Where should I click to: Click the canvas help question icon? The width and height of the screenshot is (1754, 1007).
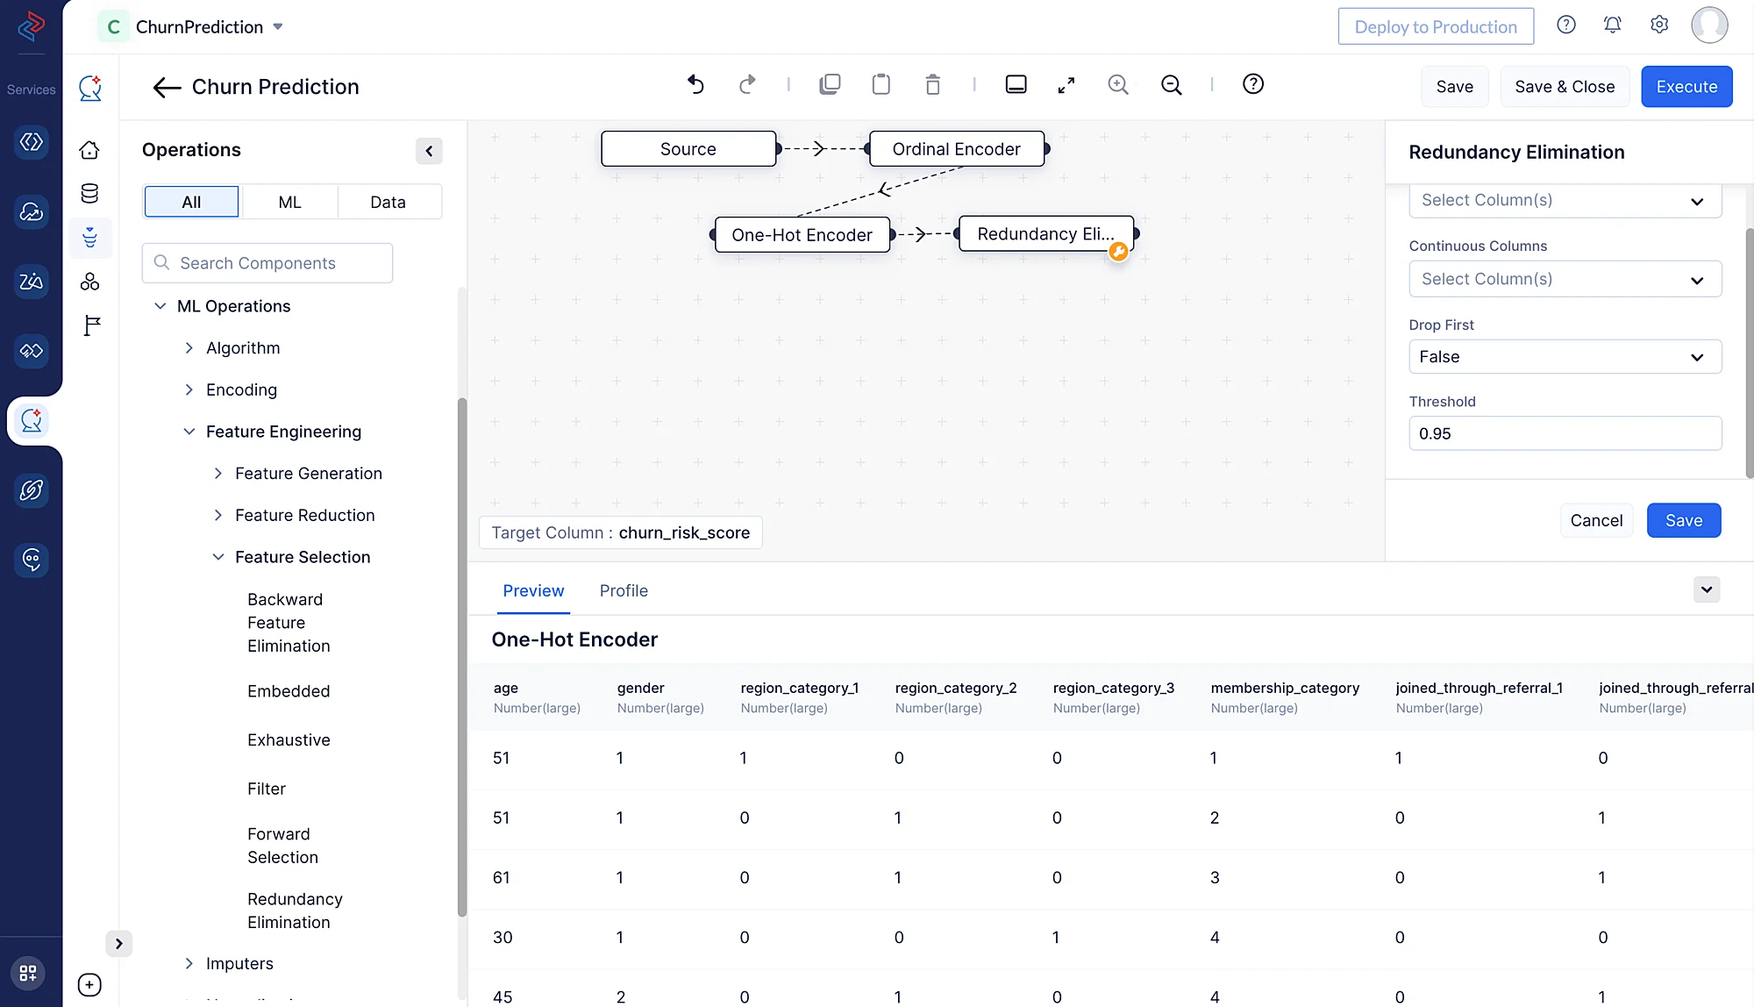pos(1252,84)
